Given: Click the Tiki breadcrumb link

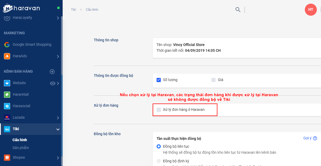Looking at the screenshot, I should pyautogui.click(x=73, y=10).
